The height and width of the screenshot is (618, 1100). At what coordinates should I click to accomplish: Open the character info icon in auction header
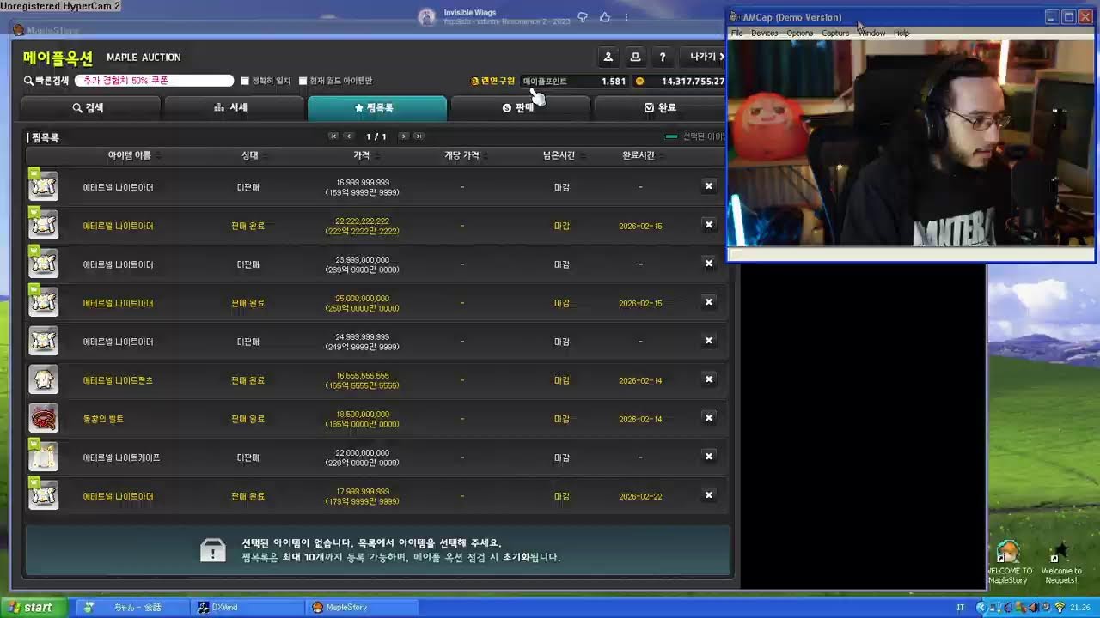pos(608,57)
